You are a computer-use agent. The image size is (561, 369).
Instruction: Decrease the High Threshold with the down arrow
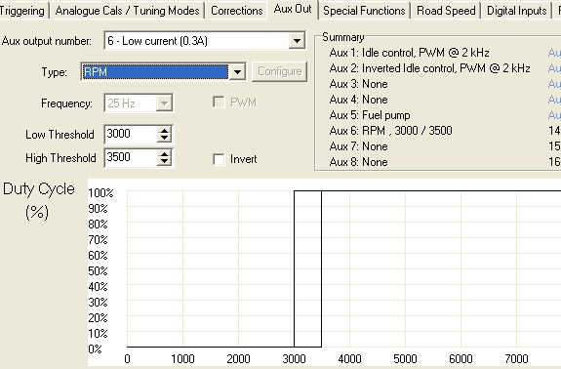point(164,162)
